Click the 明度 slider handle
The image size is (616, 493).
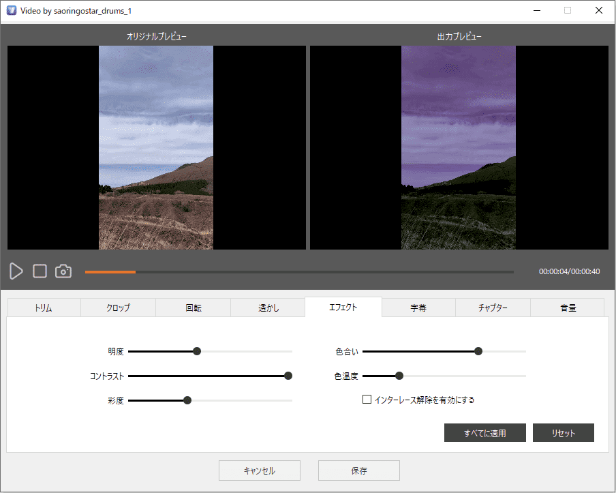[197, 351]
